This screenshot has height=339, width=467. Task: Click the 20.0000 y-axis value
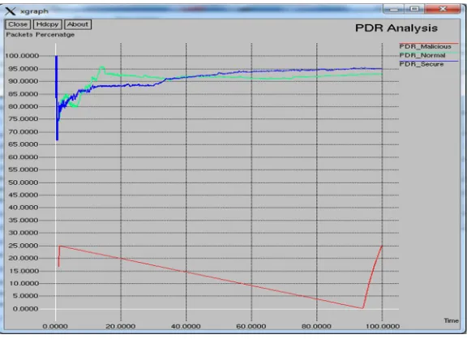click(24, 258)
